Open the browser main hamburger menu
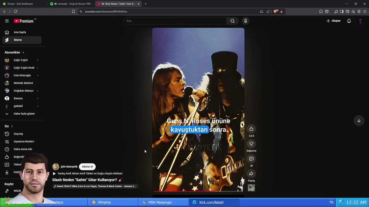 tap(365, 11)
